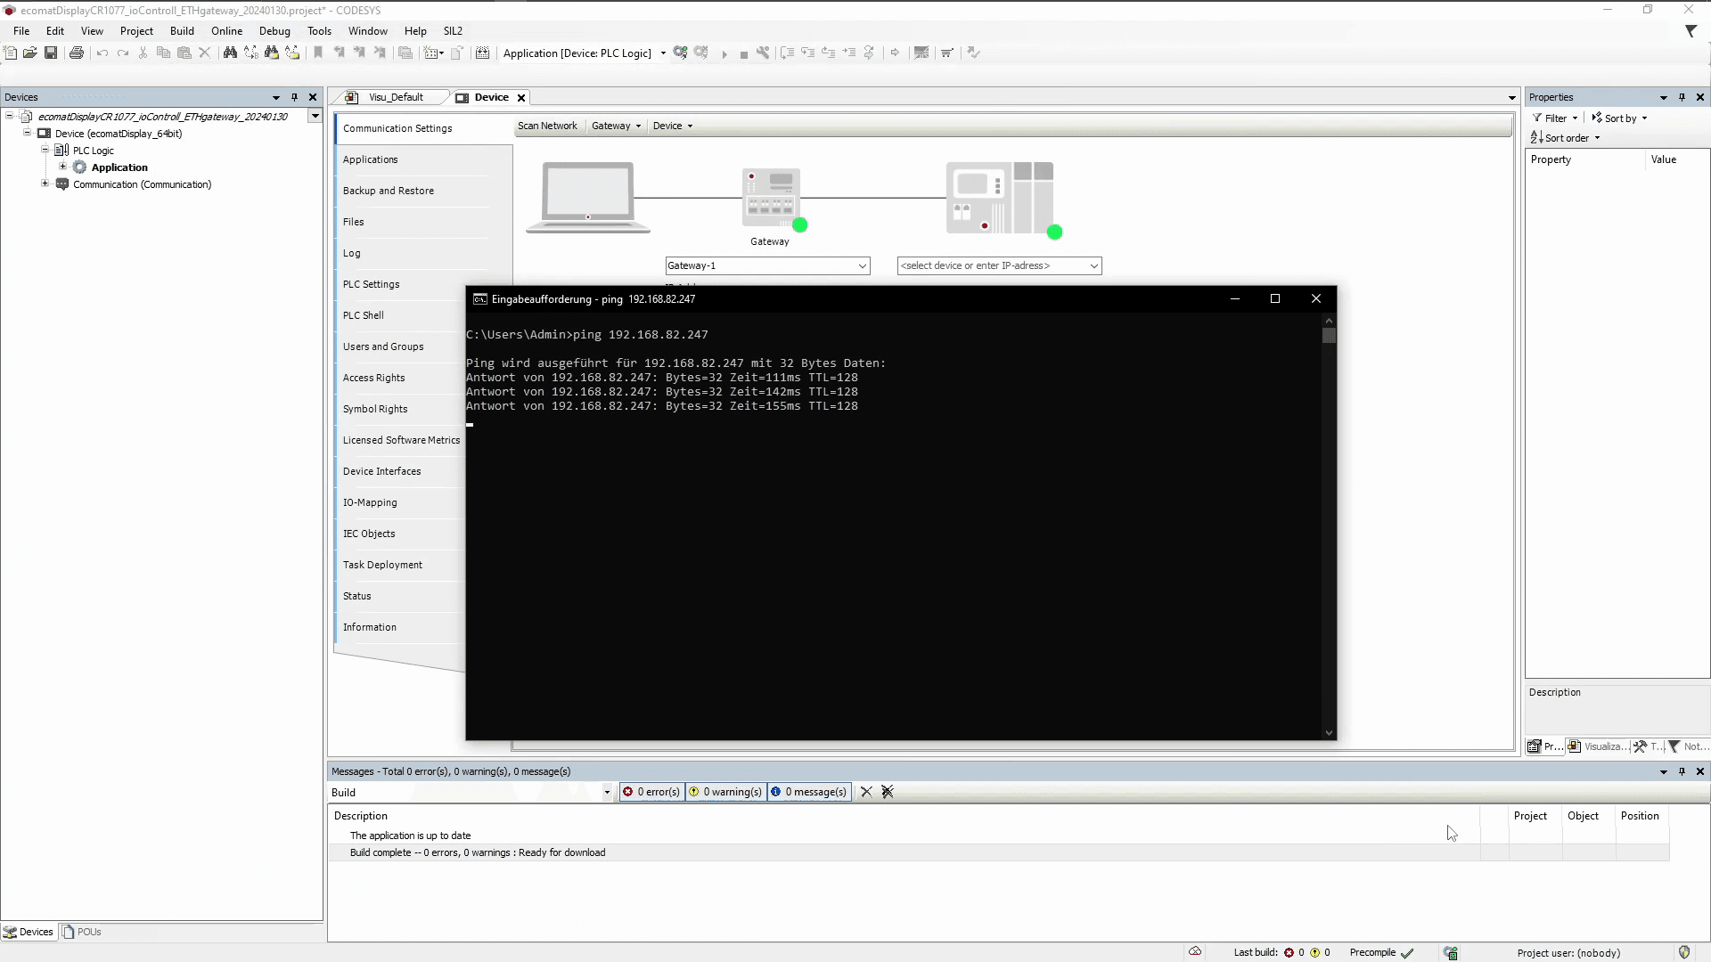Switch to the Visu_Default tab
The width and height of the screenshot is (1711, 962).
(x=395, y=97)
